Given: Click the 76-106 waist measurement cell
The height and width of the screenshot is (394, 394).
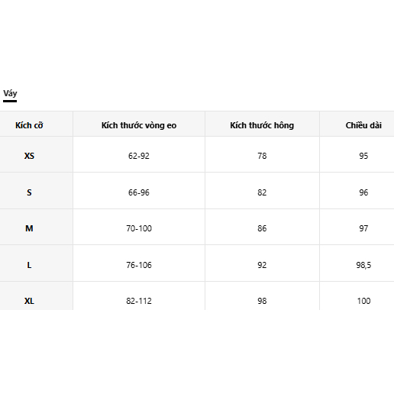Looking at the screenshot, I should 139,265.
